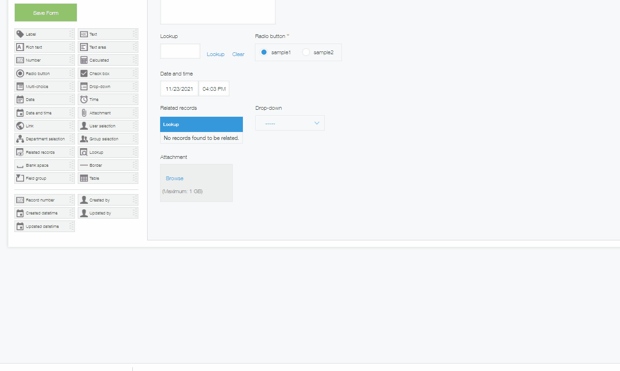
Task: Click the Label field icon in palette
Action: (20, 34)
